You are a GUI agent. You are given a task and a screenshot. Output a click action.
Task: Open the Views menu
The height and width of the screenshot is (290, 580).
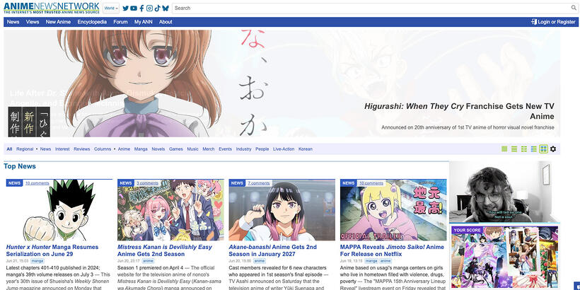33,22
